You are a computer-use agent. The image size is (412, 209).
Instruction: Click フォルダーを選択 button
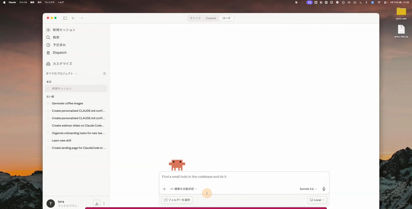pos(177,200)
